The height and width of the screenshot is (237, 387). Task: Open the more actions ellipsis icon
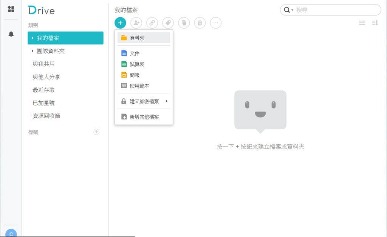[x=216, y=23]
